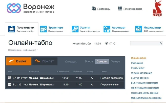Image resolution: width=166 pixels, height=103 pixels.
Task: Follow the Партнёрам link
Action: 104,9
